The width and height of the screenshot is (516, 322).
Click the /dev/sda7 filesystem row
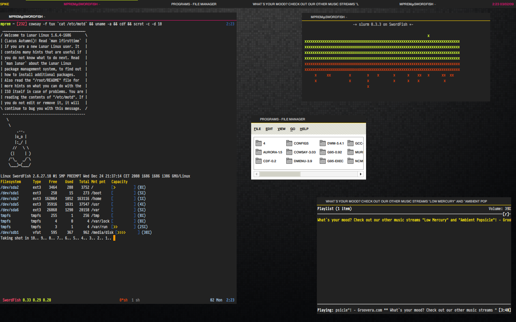tap(73, 198)
